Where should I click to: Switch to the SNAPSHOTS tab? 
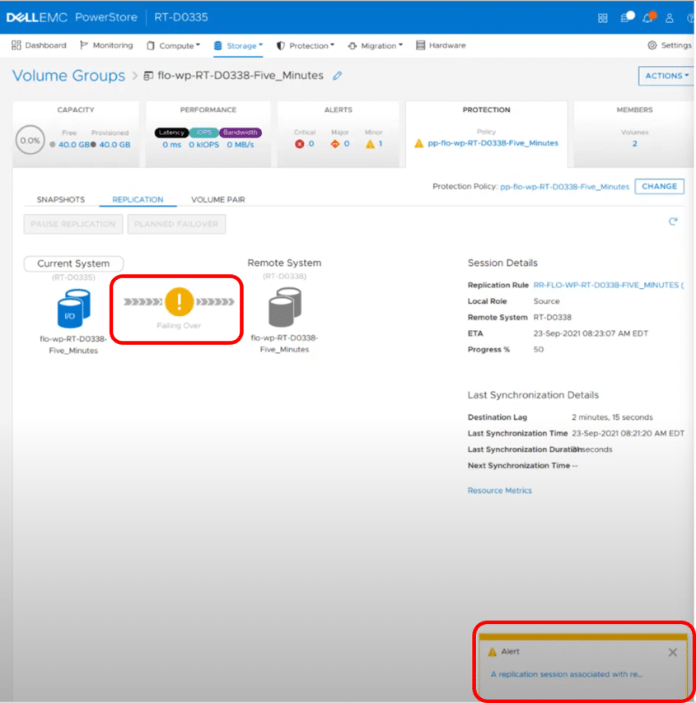61,199
